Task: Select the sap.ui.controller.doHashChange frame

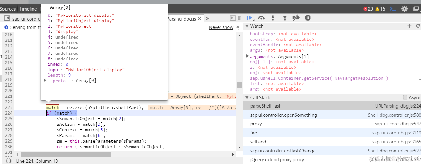Action: [x=332, y=151]
